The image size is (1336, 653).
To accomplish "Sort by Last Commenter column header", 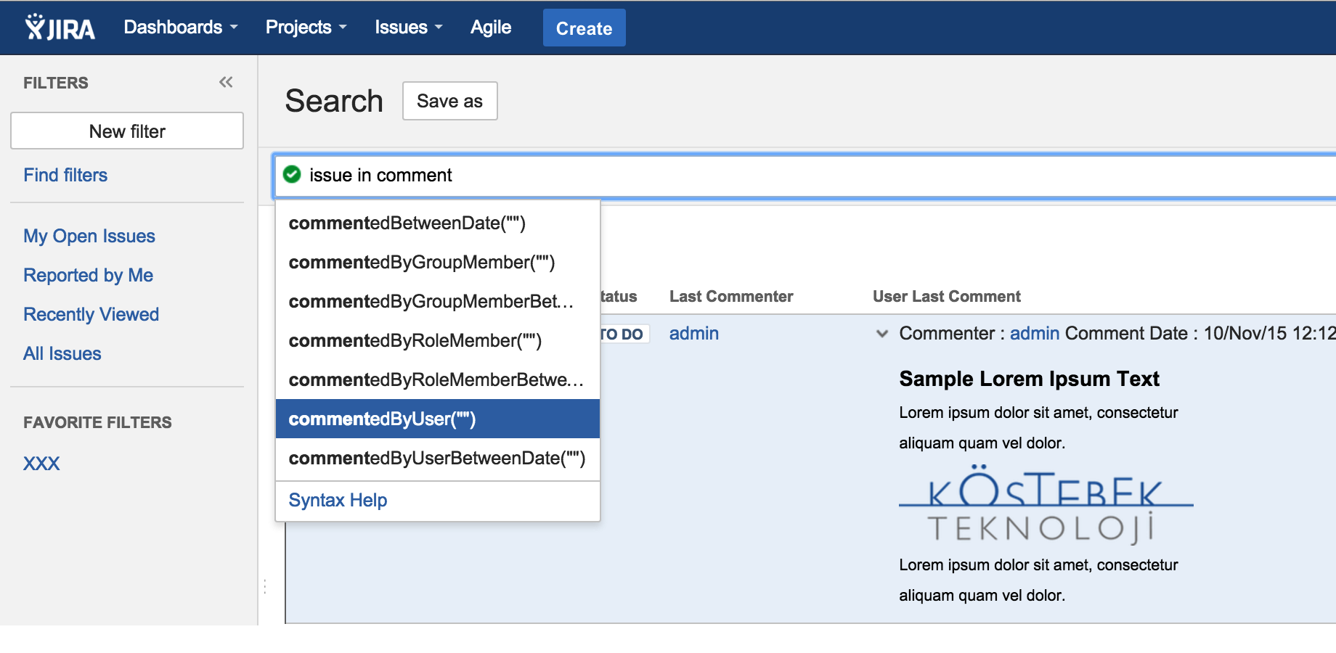I will pyautogui.click(x=731, y=296).
